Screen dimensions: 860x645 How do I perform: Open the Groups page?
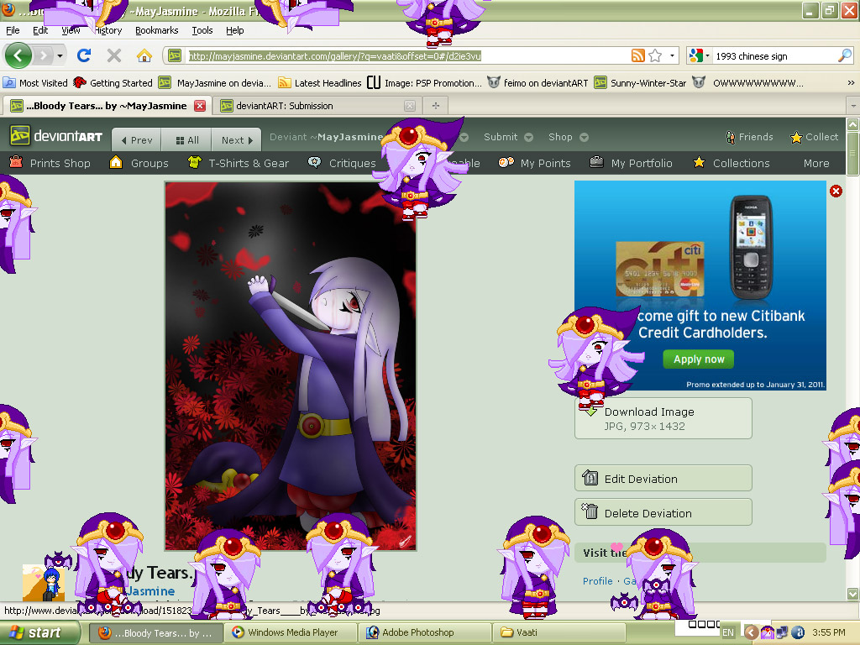point(139,163)
